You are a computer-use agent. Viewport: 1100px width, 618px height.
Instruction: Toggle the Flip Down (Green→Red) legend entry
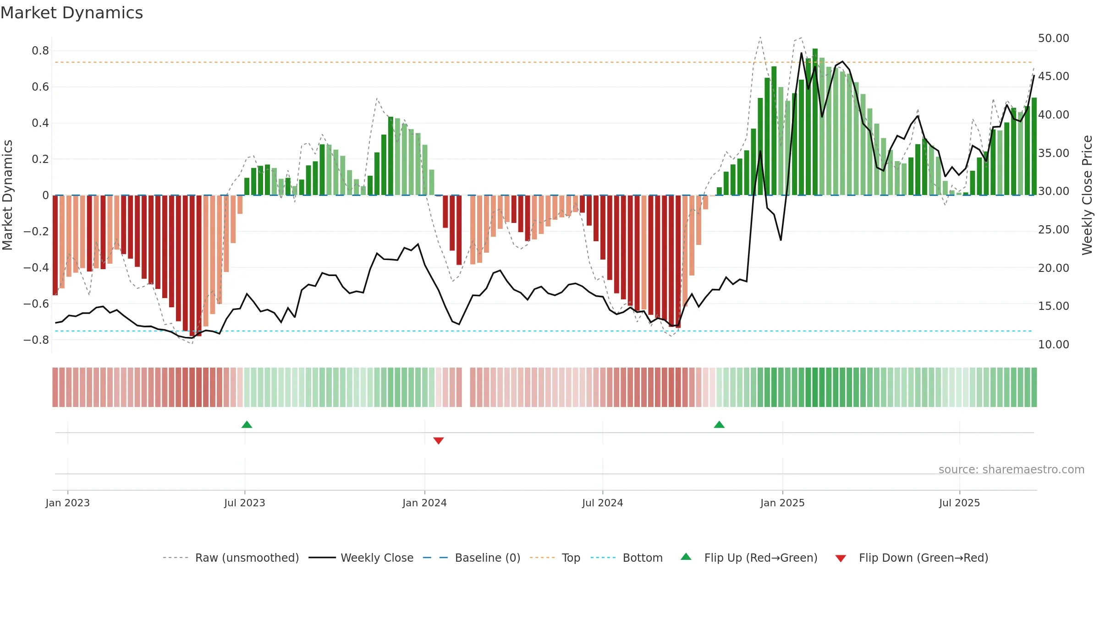tap(912, 558)
